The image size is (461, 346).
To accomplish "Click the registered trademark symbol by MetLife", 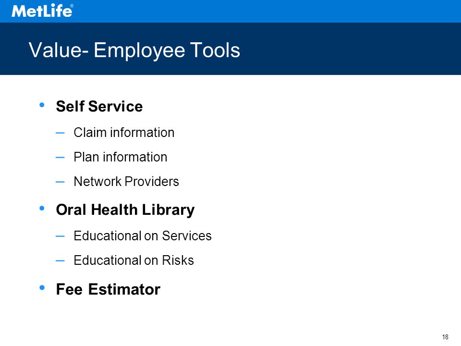I will point(72,6).
